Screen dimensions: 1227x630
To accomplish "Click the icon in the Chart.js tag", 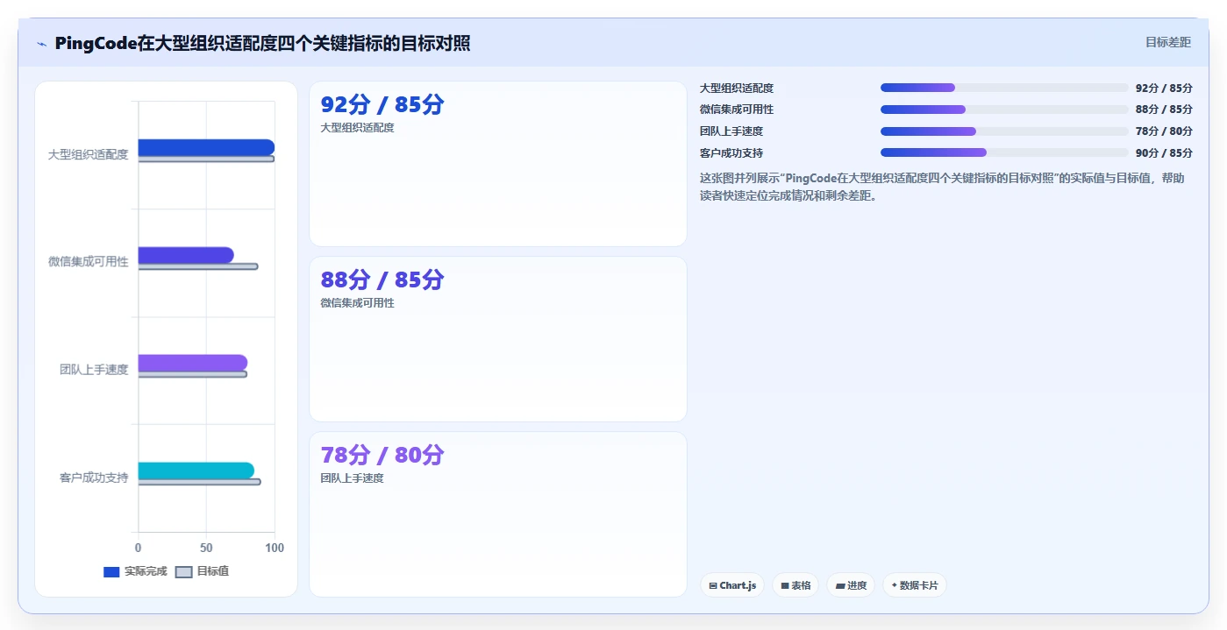I will point(713,586).
